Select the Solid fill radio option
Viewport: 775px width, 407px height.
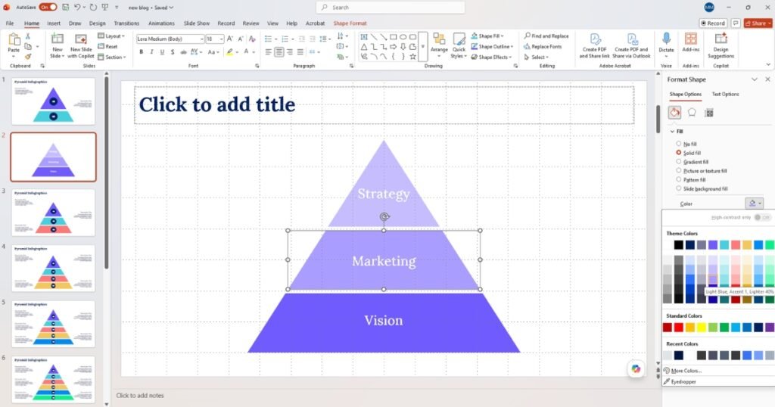679,153
